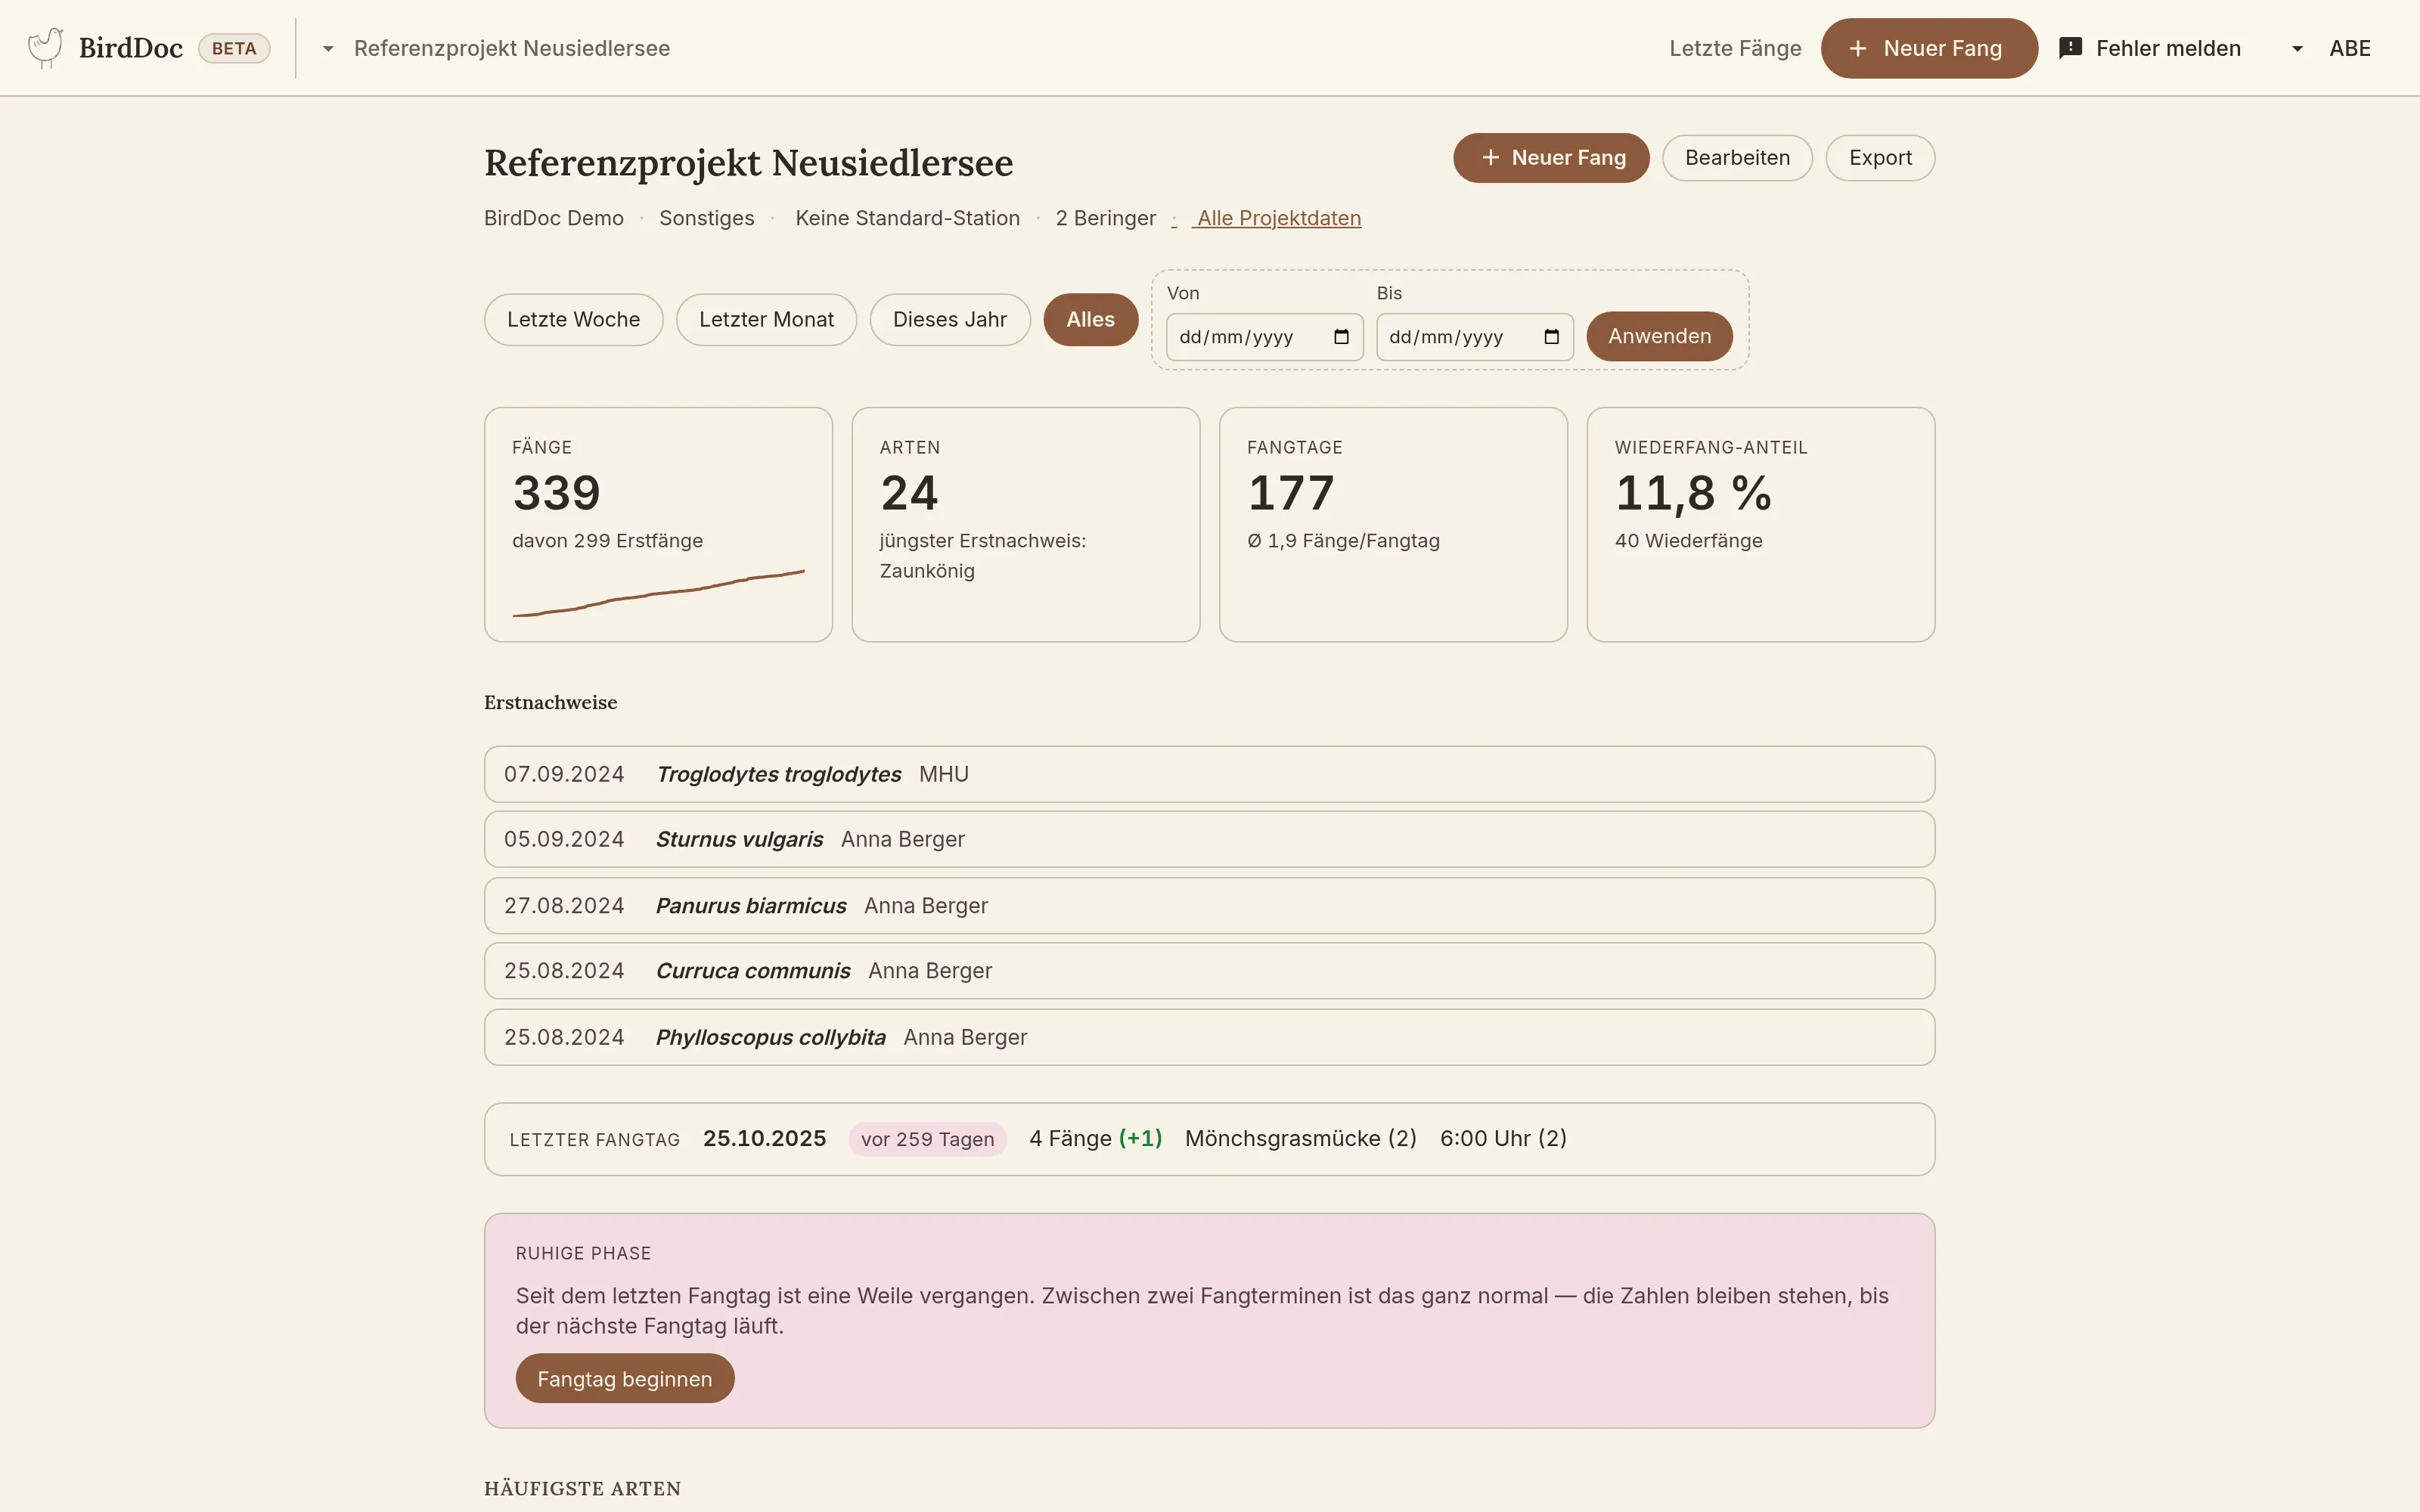The width and height of the screenshot is (2420, 1512).
Task: Click the Fehler melden speech bubble icon
Action: point(2071,48)
